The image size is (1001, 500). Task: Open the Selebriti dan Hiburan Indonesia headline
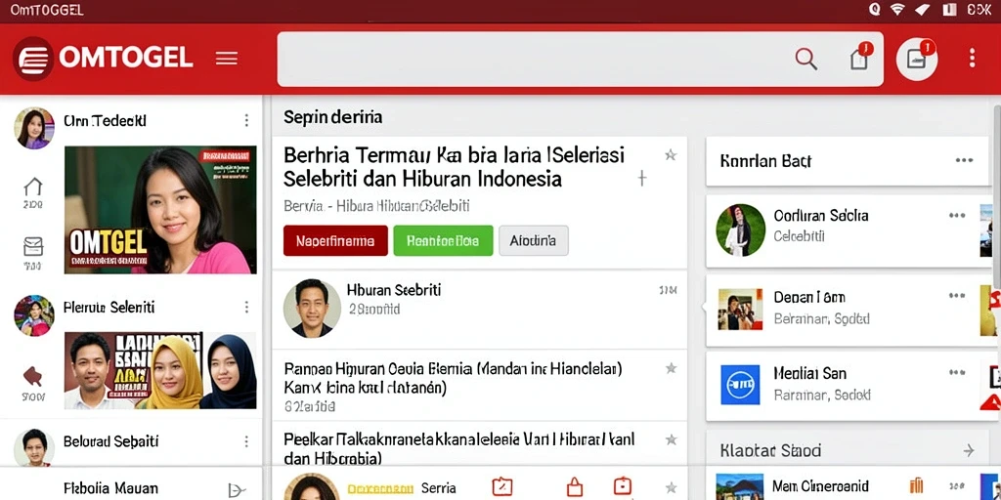point(454,166)
